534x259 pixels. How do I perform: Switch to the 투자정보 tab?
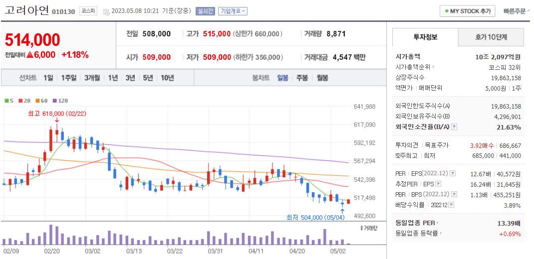coord(425,37)
